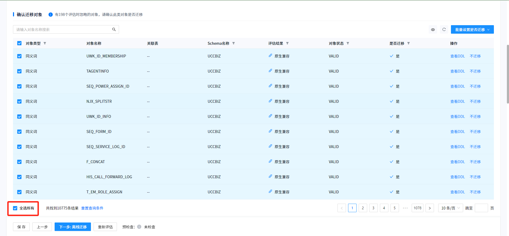Go to page 1

352,208
